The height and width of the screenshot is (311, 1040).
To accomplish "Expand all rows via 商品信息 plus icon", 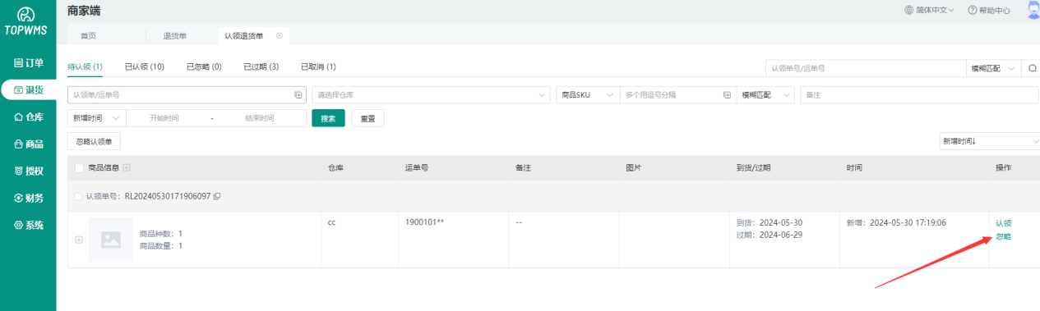I will tap(127, 167).
